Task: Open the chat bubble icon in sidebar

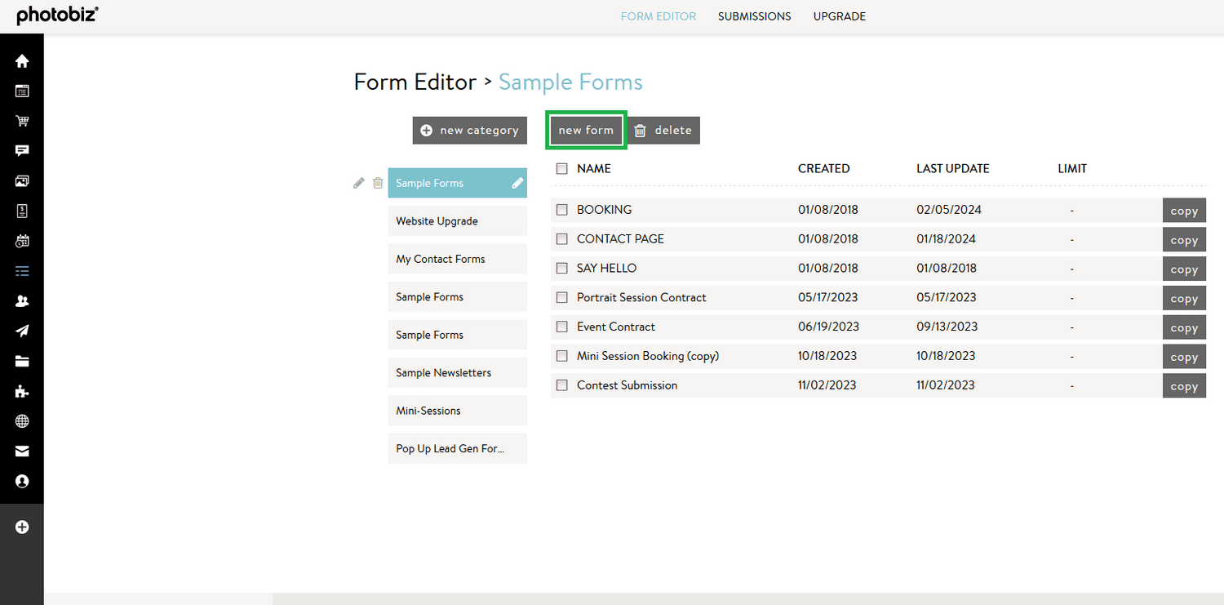Action: 22,151
